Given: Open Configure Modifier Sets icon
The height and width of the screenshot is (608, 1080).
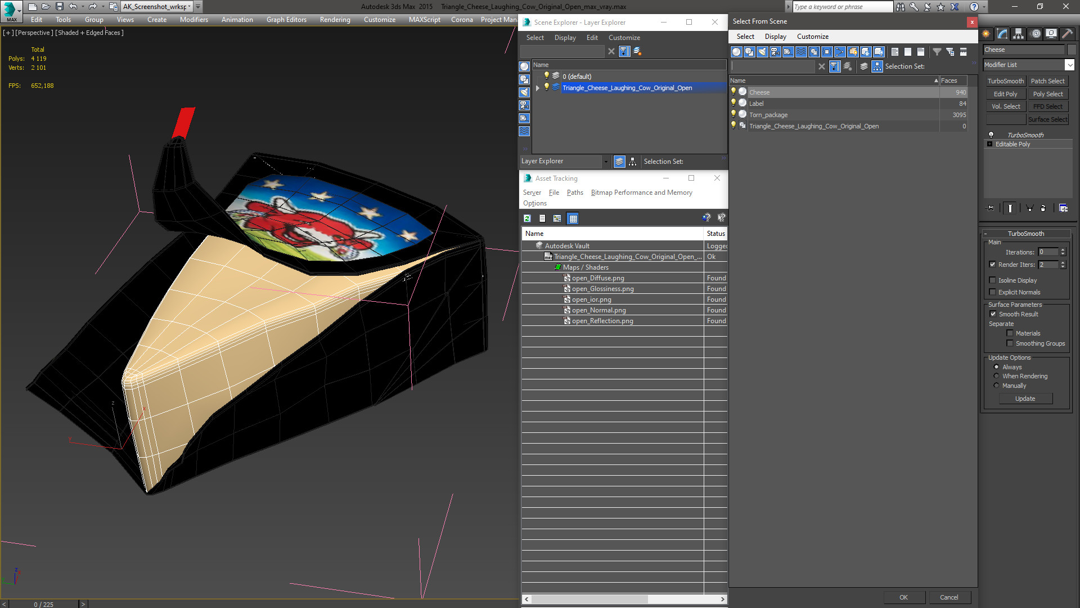Looking at the screenshot, I should pyautogui.click(x=1063, y=208).
